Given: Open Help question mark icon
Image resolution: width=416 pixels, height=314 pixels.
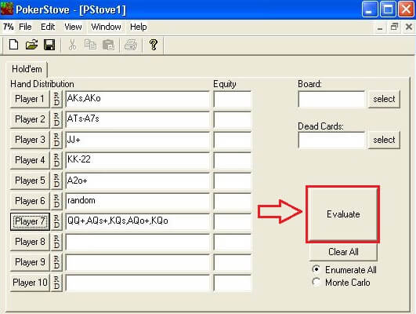Looking at the screenshot, I should coord(154,45).
